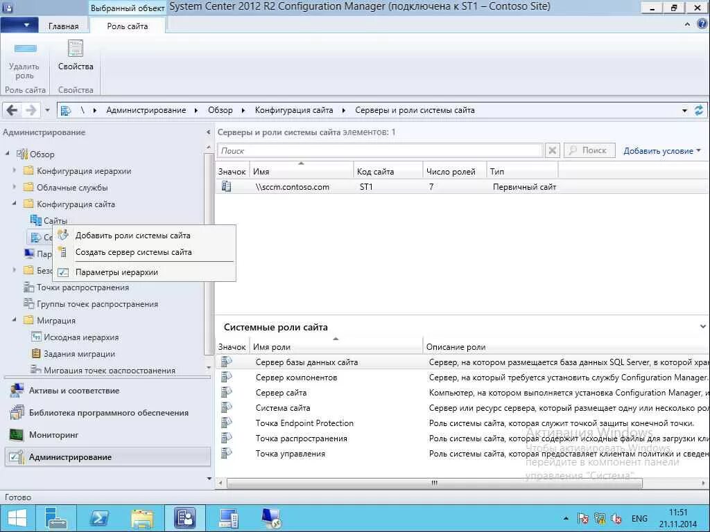Expand the Облачные службы folder
The height and width of the screenshot is (532, 710).
tap(14, 187)
